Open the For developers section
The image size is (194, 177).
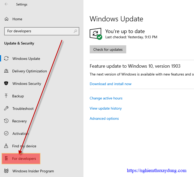21,159
